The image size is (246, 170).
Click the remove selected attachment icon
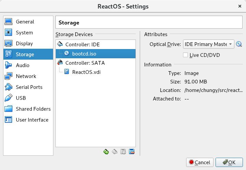(x=132, y=152)
